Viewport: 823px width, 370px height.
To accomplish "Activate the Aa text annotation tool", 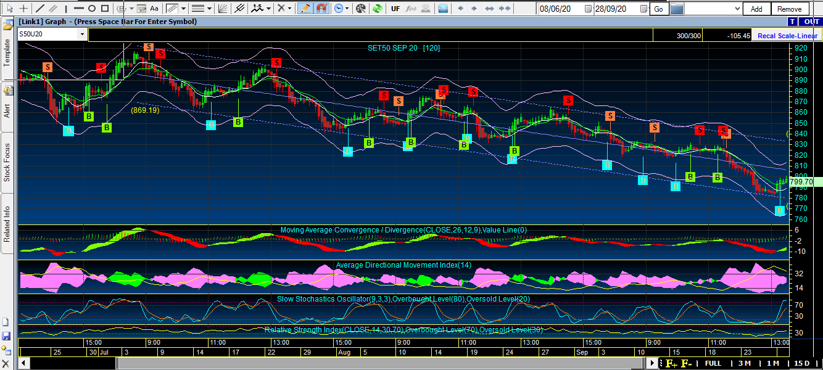I will 154,9.
